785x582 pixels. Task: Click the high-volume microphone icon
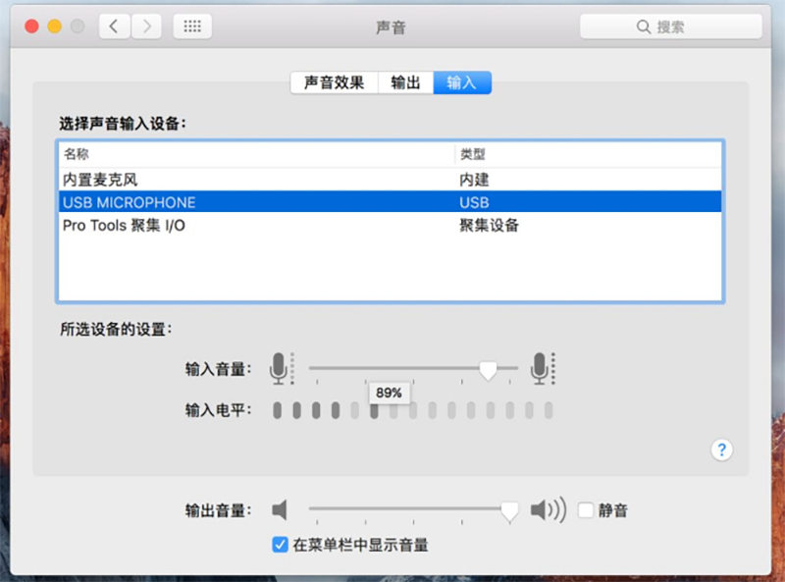pos(541,369)
